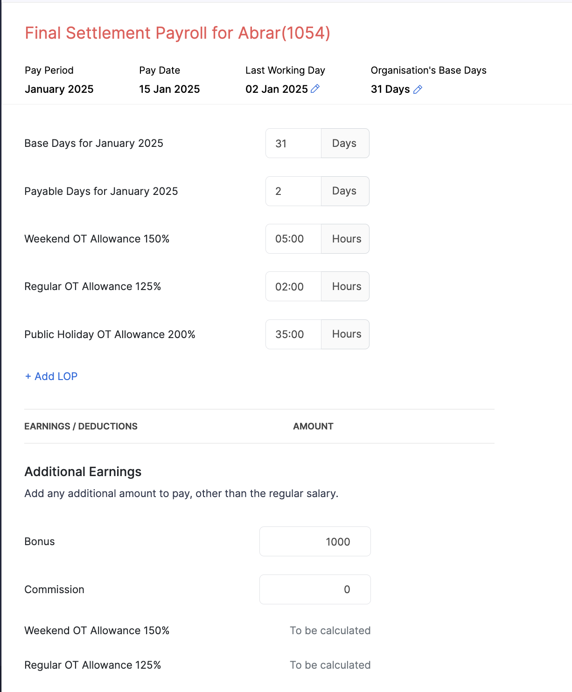Screen dimensions: 572x692
Task: Click the Days unit beside Payable Days
Action: [x=344, y=191]
